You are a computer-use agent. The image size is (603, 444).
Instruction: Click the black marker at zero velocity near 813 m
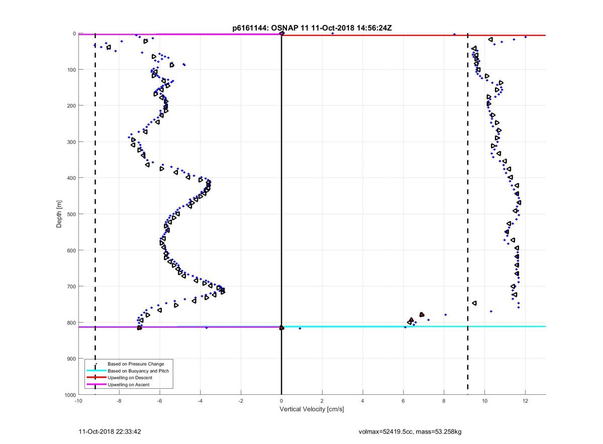tap(281, 328)
